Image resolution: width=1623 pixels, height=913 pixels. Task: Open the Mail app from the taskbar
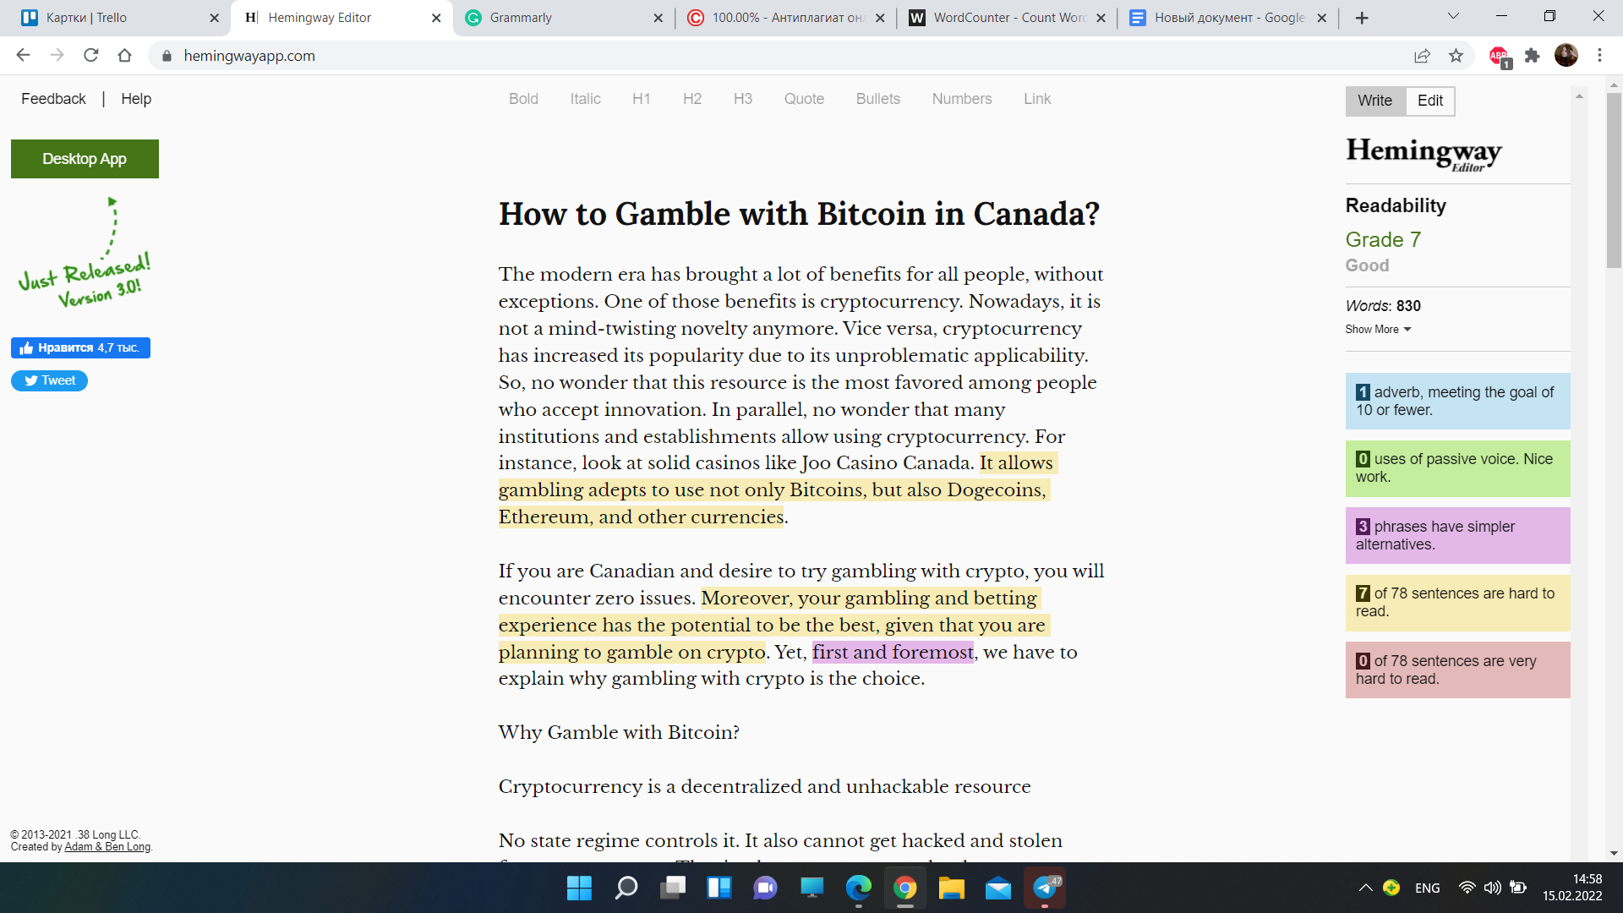998,888
